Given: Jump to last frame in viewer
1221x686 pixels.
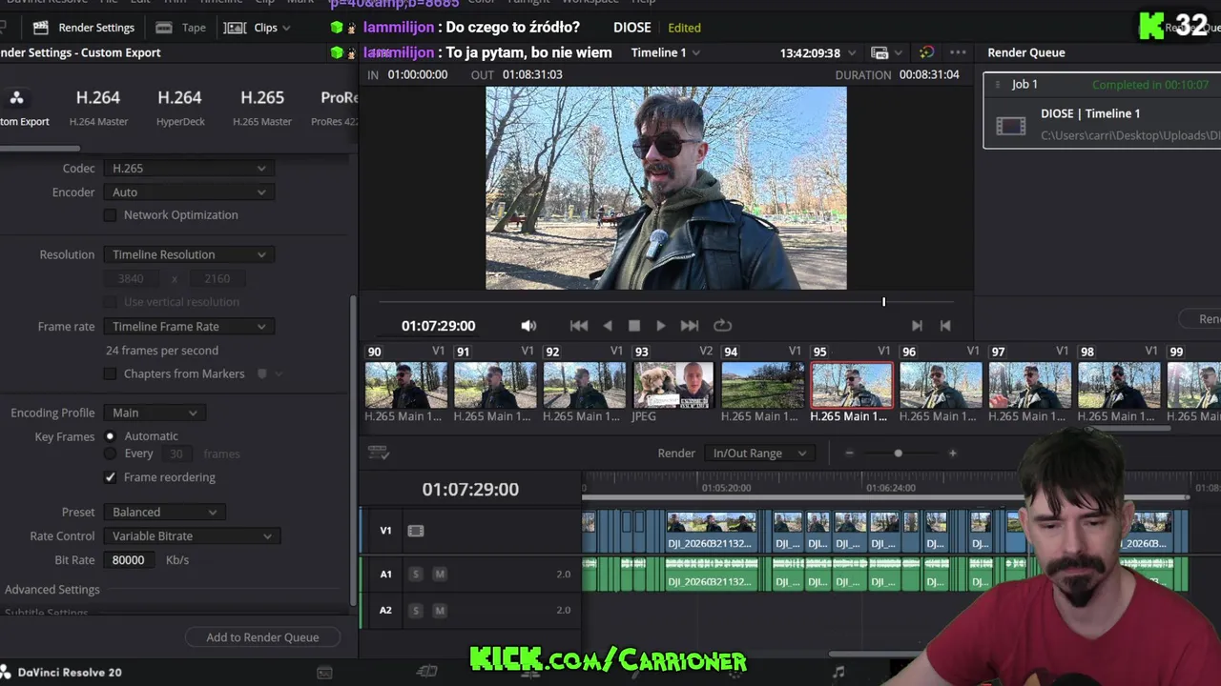Looking at the screenshot, I should pos(690,326).
